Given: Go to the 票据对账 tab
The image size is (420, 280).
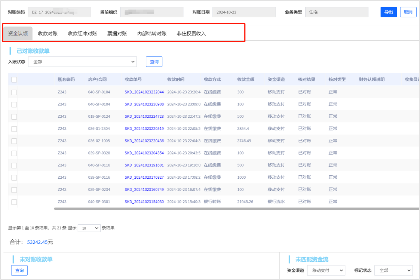Looking at the screenshot, I should click(x=117, y=34).
